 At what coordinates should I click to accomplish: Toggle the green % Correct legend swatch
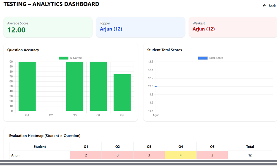[x=63, y=58]
